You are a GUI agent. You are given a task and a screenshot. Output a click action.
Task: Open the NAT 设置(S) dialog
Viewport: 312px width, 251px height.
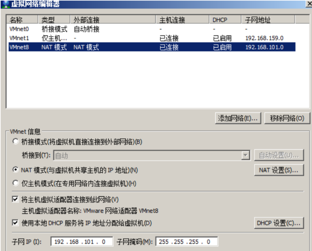[x=278, y=170]
